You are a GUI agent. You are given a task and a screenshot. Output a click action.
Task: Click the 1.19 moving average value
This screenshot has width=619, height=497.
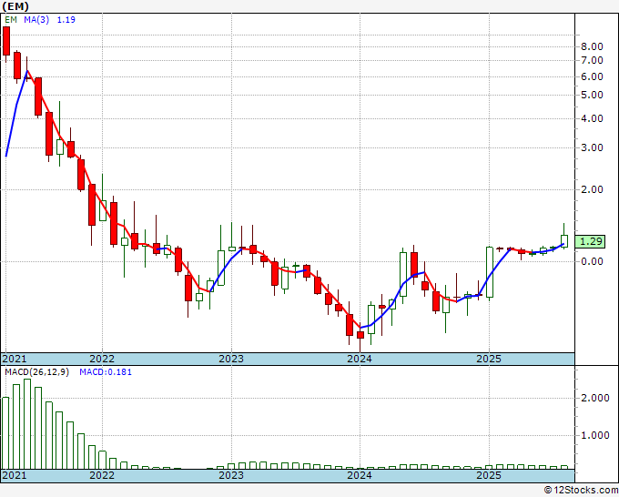tap(66, 20)
